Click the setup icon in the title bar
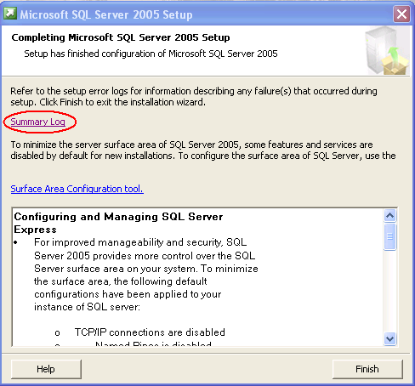Image resolution: width=415 pixels, height=386 pixels. click(10, 14)
